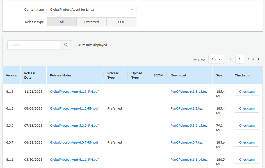The height and width of the screenshot is (168, 265).
Task: Click Checksum button for version 6.1.1
Action: pos(247,160)
